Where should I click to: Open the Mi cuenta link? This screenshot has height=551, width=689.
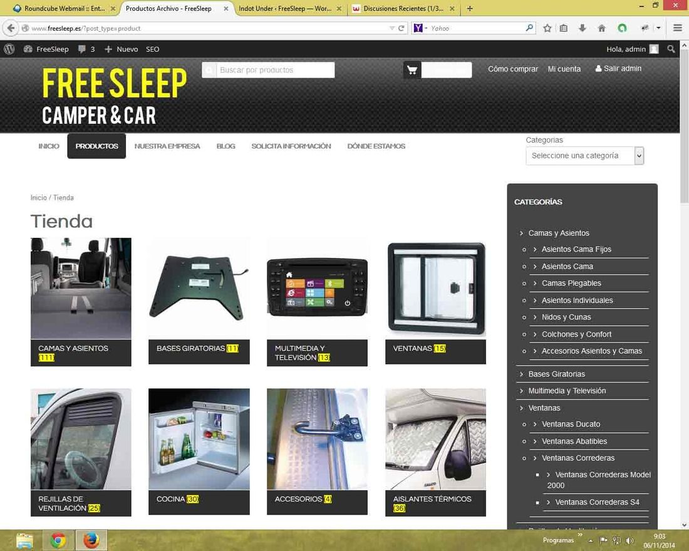(x=564, y=69)
